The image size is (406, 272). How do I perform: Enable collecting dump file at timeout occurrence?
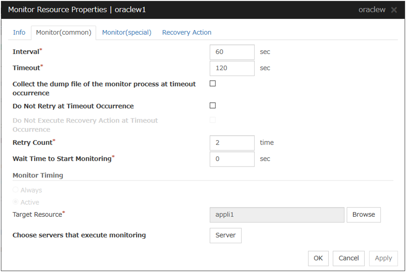click(x=213, y=83)
